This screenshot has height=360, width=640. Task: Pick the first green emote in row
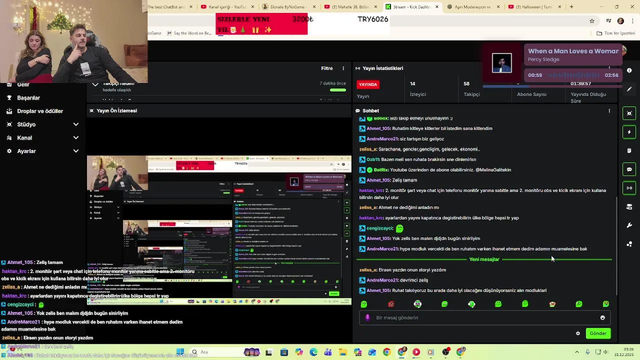(x=364, y=304)
